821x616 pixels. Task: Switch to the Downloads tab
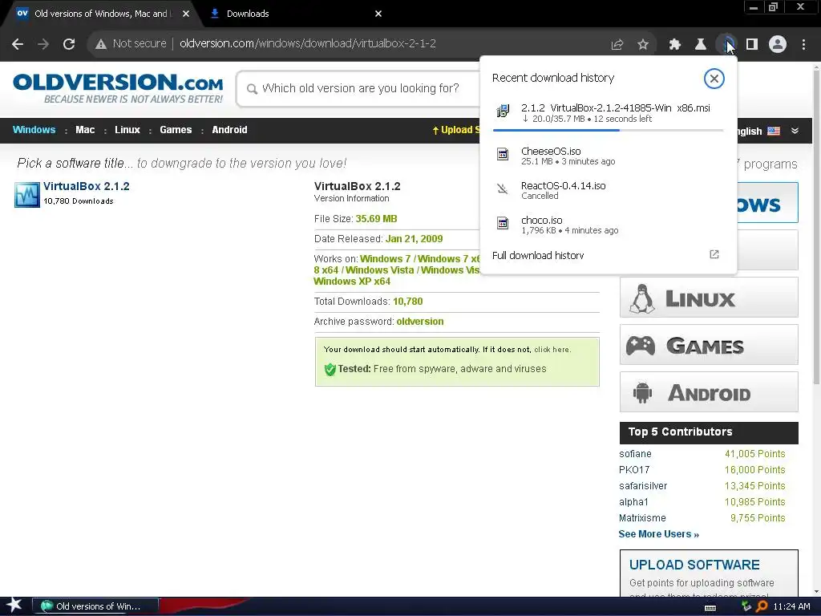[x=296, y=14]
